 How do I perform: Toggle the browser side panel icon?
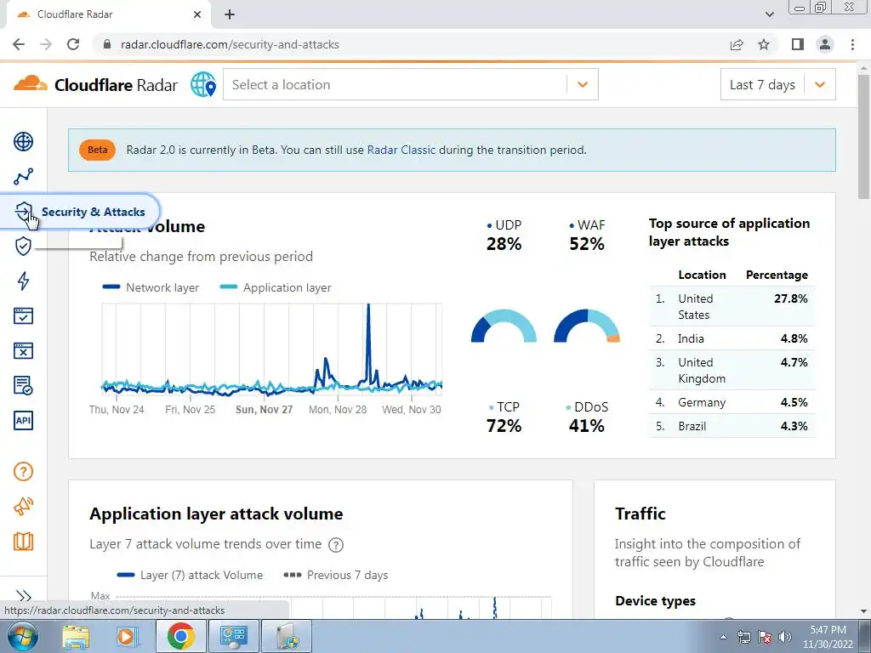(798, 44)
